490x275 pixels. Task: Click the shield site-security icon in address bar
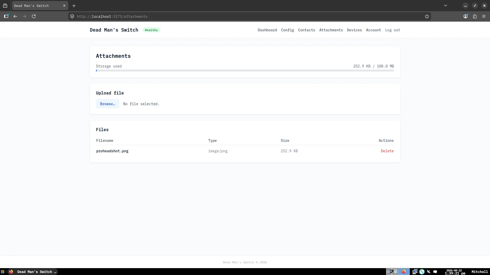72,16
